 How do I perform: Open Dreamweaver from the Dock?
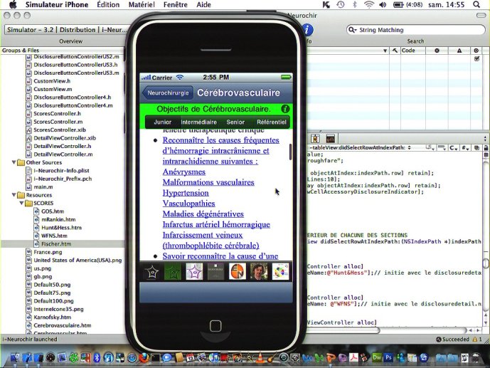(x=377, y=357)
